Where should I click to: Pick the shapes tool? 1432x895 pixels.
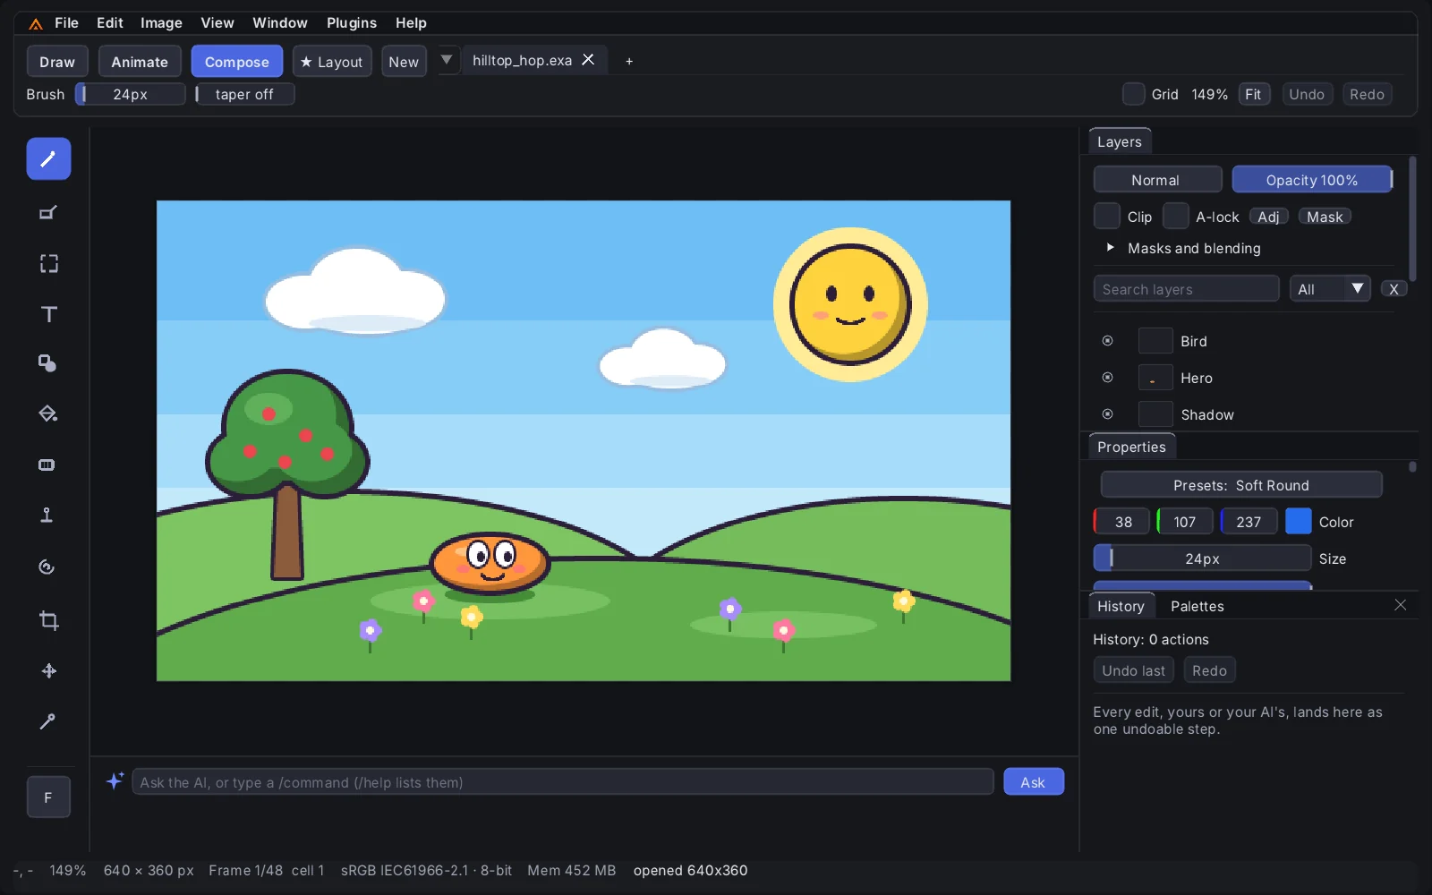tap(48, 363)
